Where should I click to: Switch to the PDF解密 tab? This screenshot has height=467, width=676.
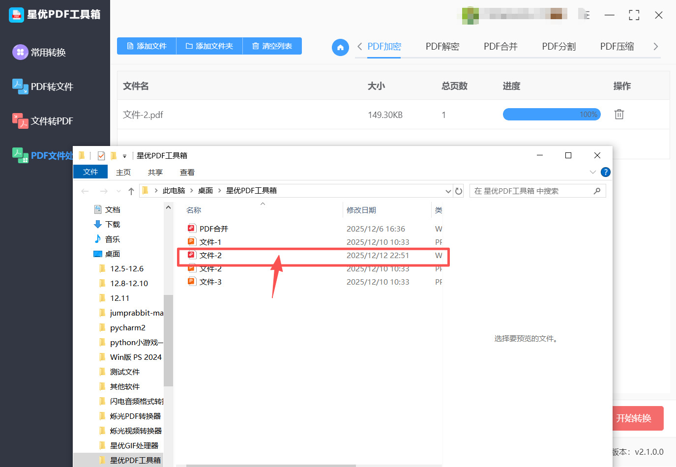tap(442, 47)
